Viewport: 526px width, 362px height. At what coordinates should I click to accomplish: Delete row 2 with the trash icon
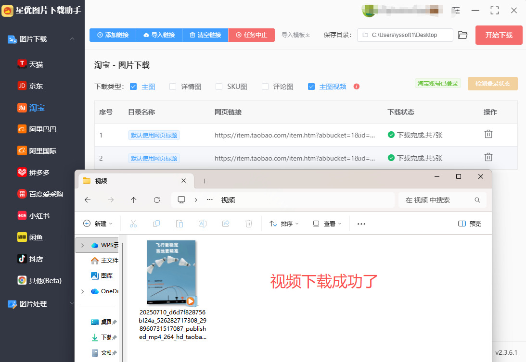pos(488,157)
